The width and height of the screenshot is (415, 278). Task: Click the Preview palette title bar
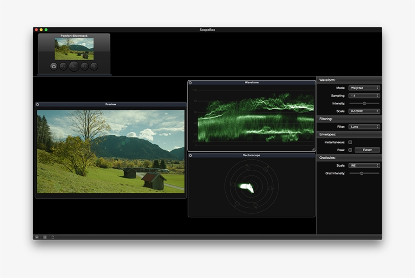click(x=111, y=105)
